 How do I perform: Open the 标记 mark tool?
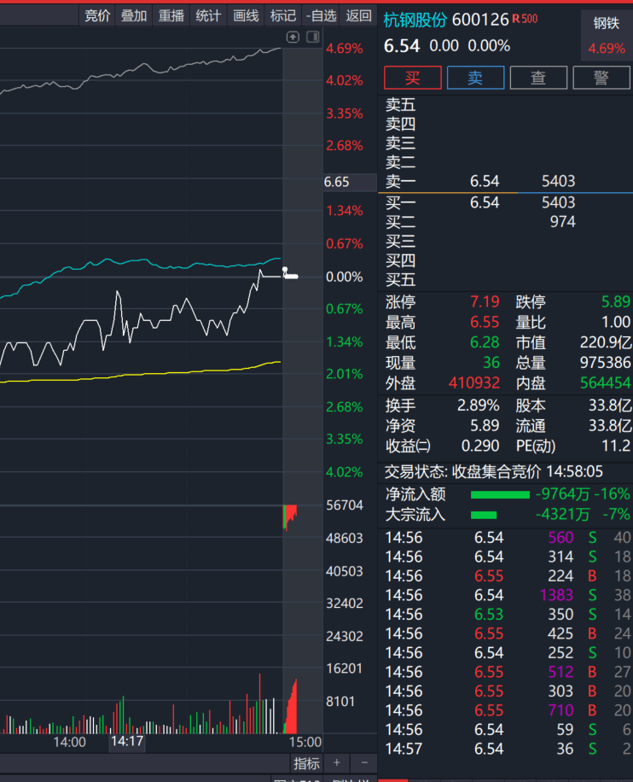coord(283,16)
